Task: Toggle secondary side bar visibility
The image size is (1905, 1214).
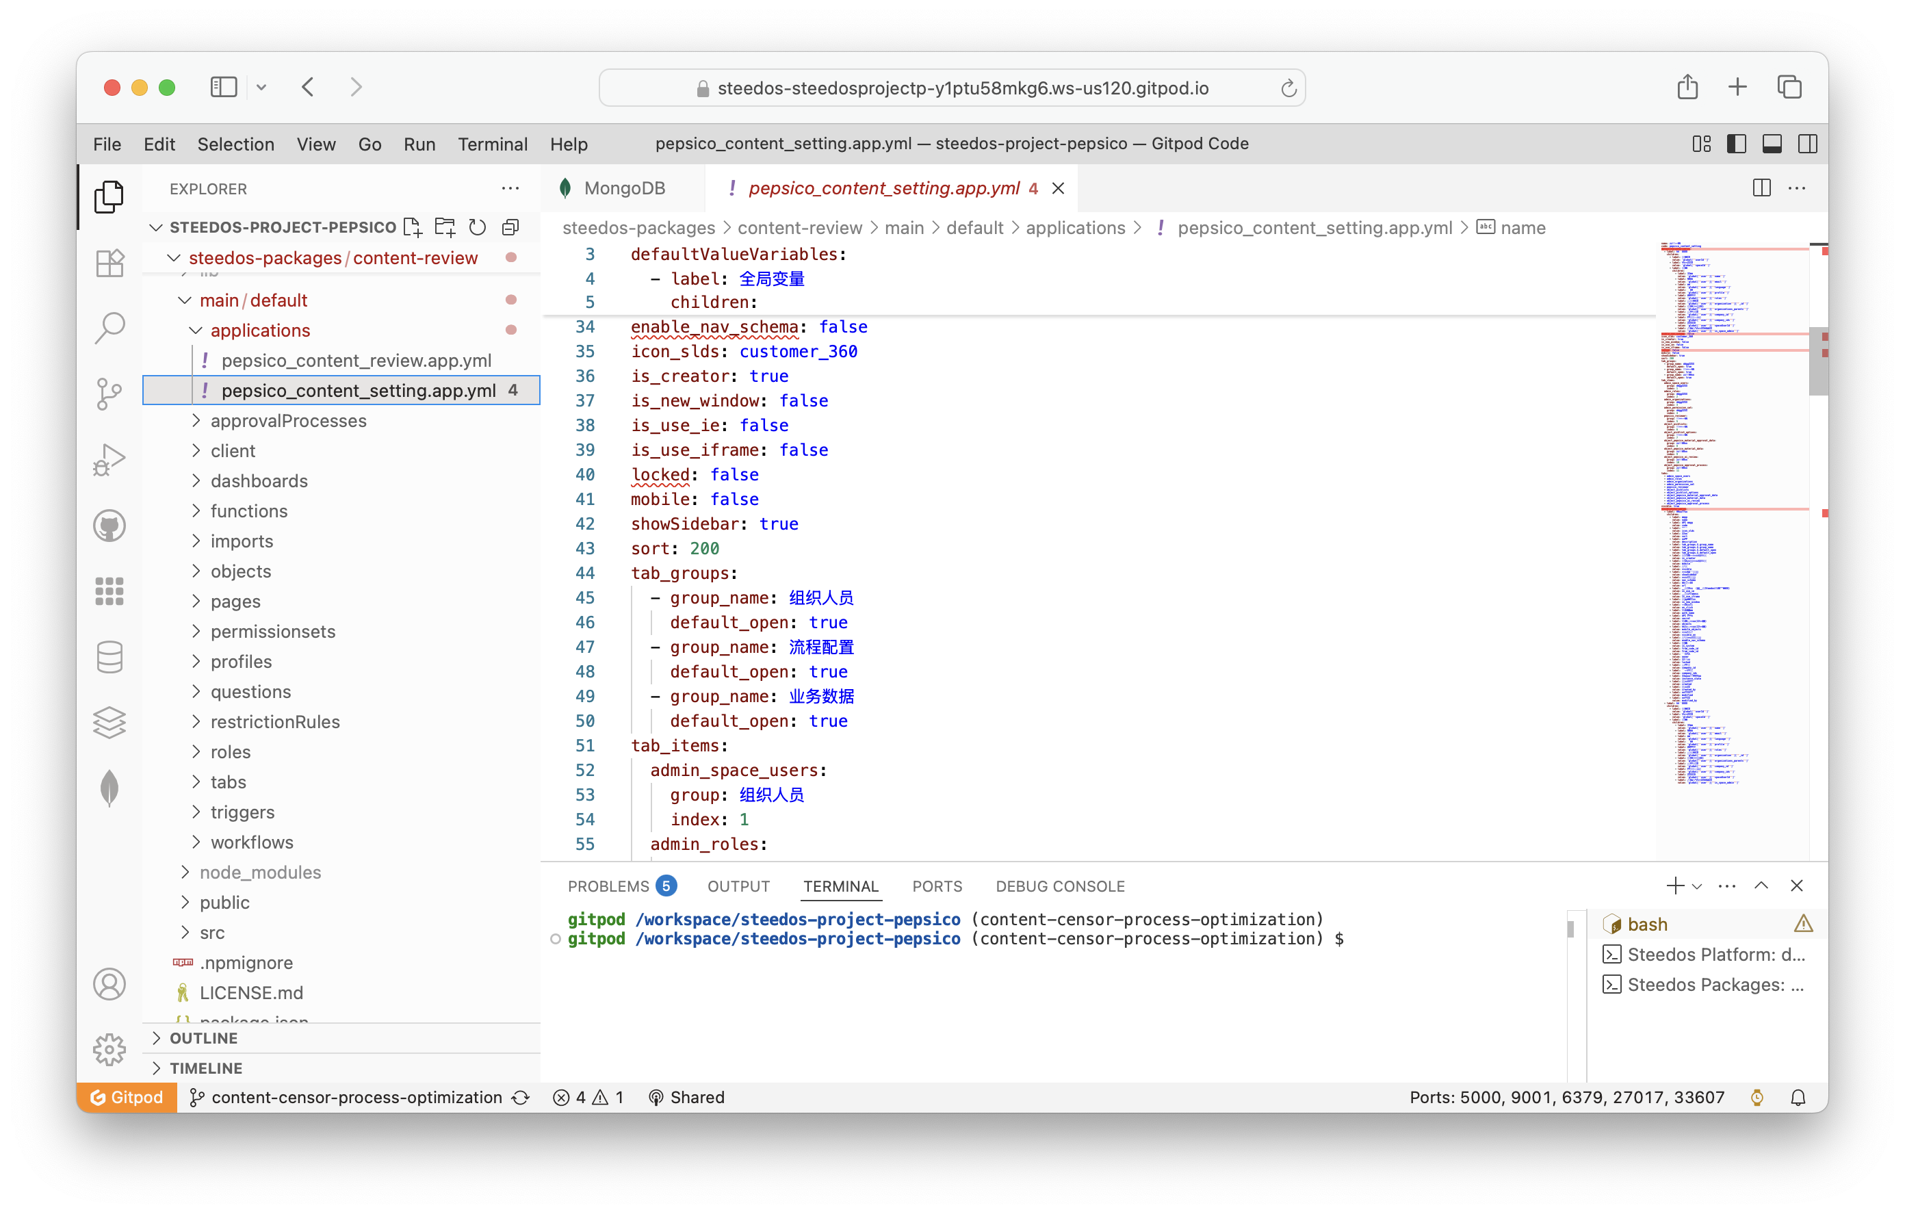Action: 1808,143
